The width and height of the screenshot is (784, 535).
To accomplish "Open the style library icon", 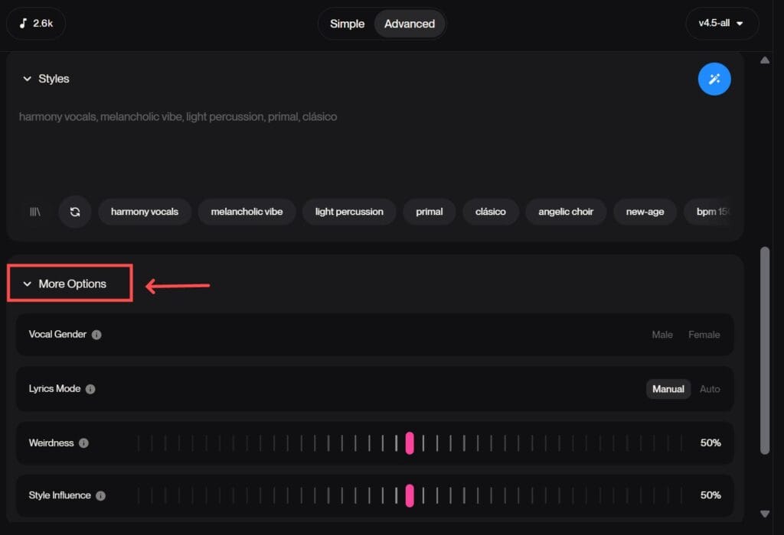I will coord(35,212).
